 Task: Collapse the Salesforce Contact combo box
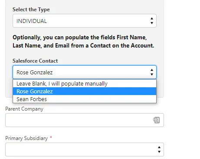(85, 72)
